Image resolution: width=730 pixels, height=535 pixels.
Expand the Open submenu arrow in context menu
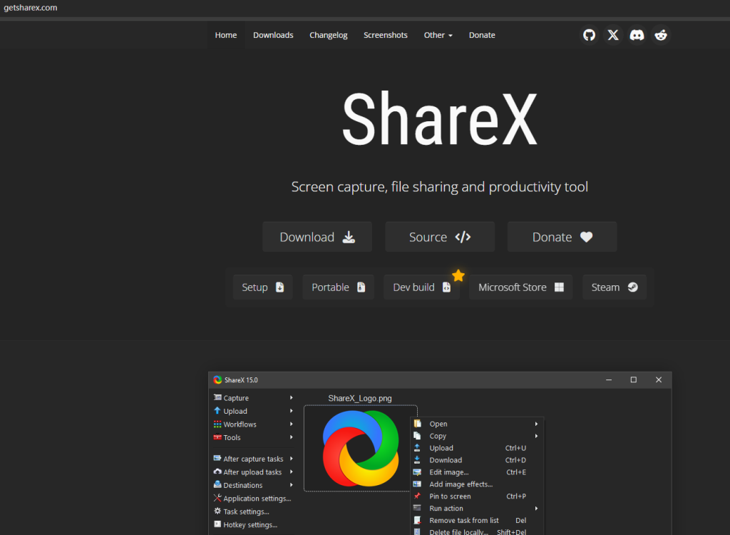coord(536,424)
